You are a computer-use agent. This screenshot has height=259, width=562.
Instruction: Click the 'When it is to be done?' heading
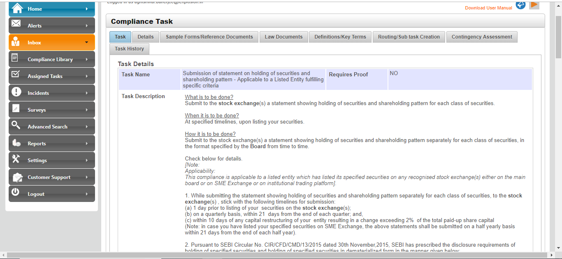tap(212, 116)
